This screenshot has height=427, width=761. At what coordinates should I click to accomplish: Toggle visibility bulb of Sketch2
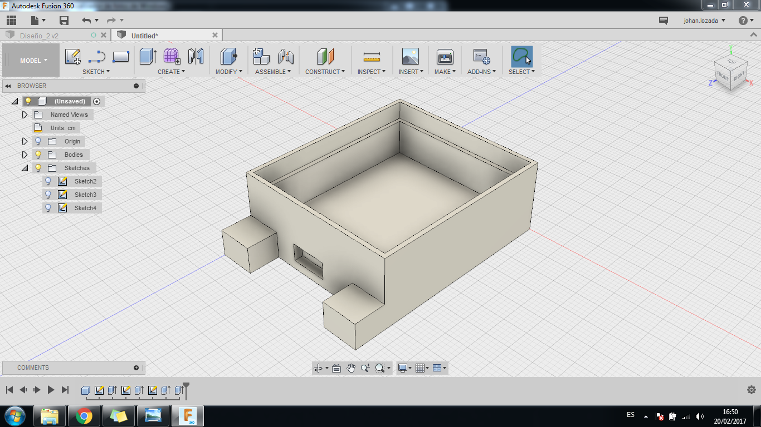tap(48, 181)
